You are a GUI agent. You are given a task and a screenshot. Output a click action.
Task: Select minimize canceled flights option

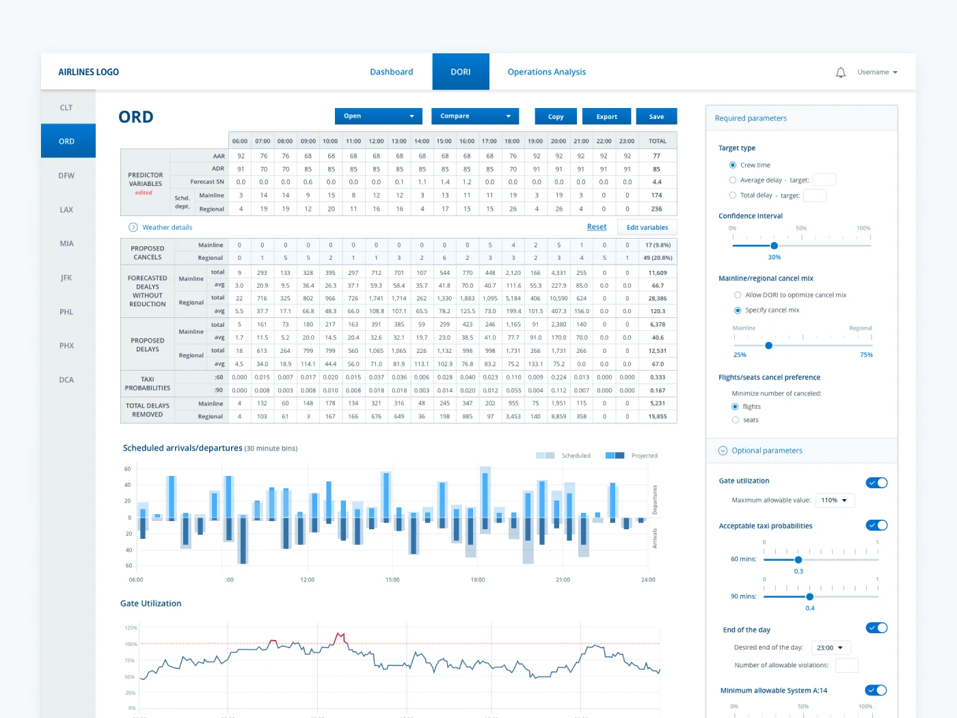(736, 406)
